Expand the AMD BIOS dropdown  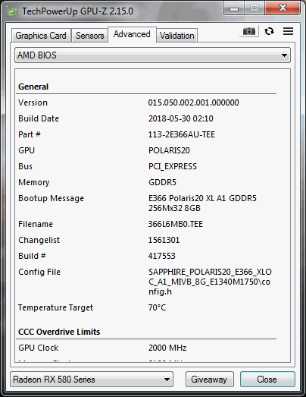[x=152, y=55]
